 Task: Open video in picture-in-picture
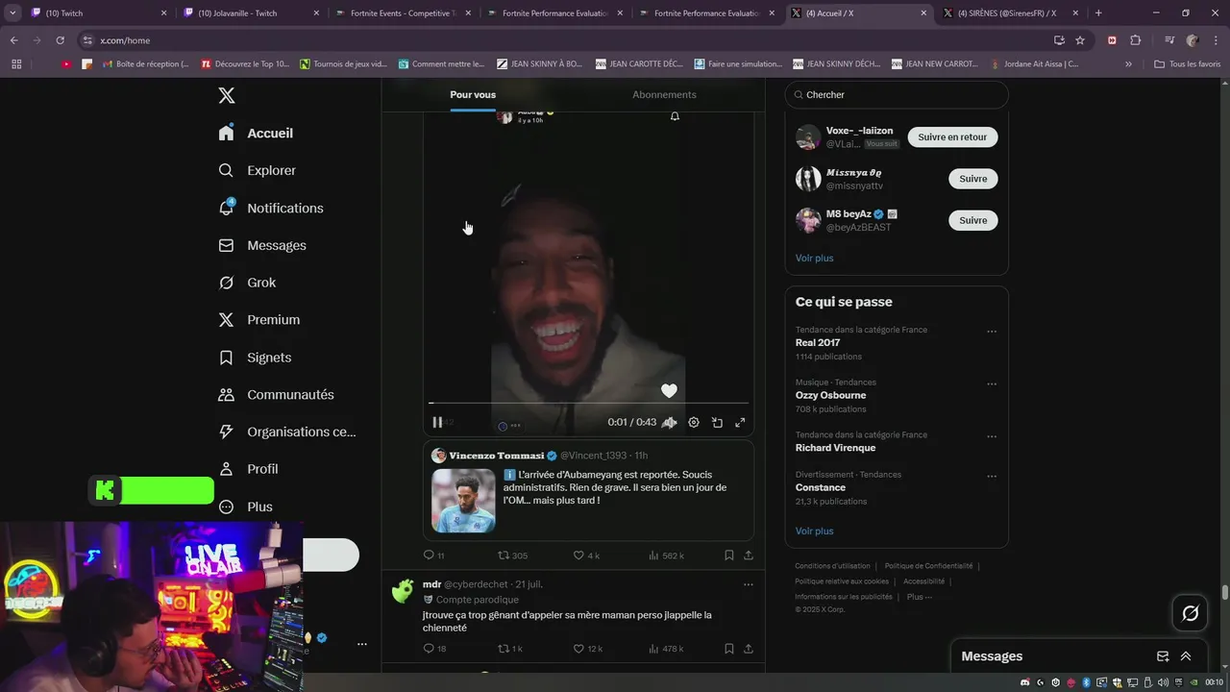[x=717, y=422]
